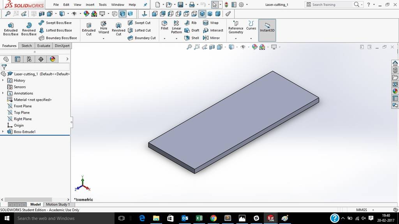The image size is (399, 224).
Task: Select the Extruded Boss/Base tool
Action: pos(11,29)
